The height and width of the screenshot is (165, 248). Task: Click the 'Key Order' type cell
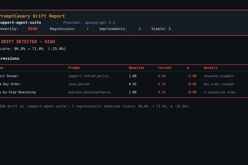click(10, 84)
